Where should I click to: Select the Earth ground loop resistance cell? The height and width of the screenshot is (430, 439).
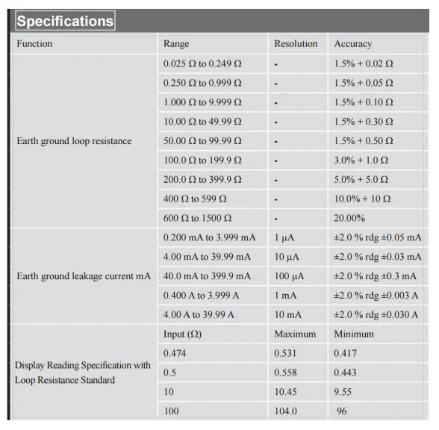[x=84, y=141]
